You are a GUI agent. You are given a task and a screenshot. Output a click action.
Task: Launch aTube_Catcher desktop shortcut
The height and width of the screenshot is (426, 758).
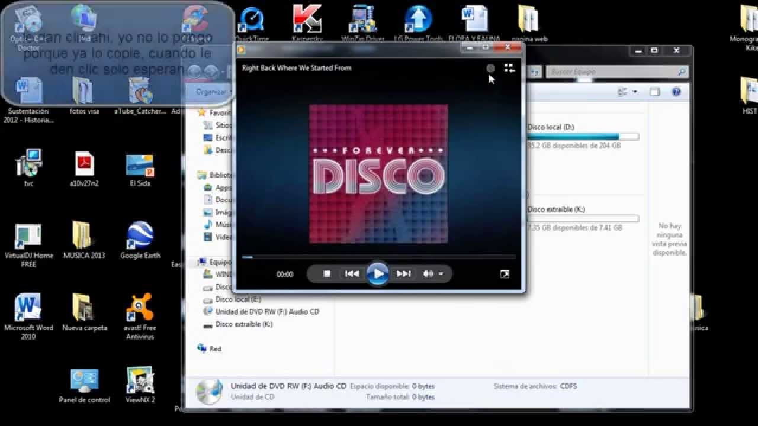tap(140, 96)
